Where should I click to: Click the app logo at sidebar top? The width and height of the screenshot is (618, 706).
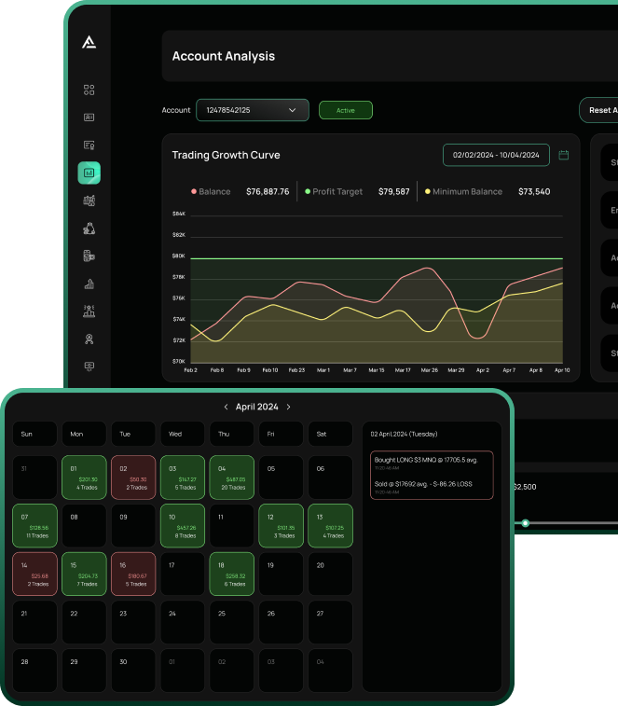pyautogui.click(x=89, y=42)
